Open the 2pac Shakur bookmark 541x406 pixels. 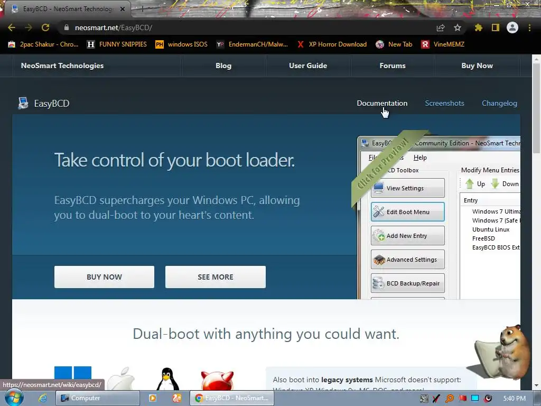pos(43,44)
